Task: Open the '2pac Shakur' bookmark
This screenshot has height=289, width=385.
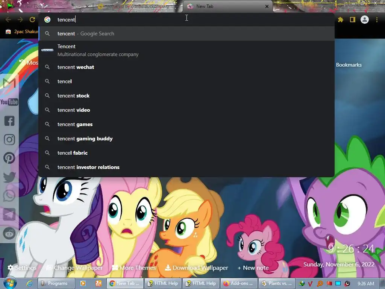Action: [x=22, y=32]
